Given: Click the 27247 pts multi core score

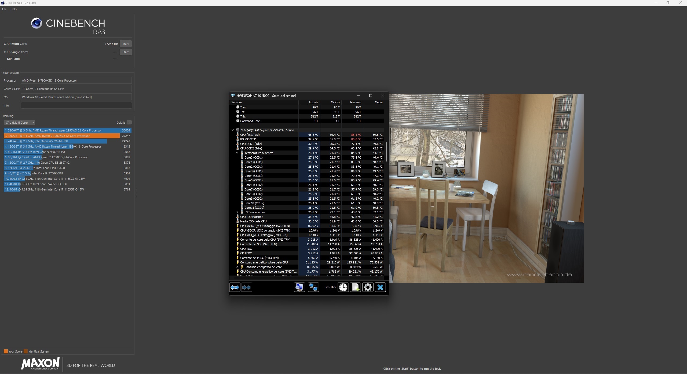Looking at the screenshot, I should [111, 44].
